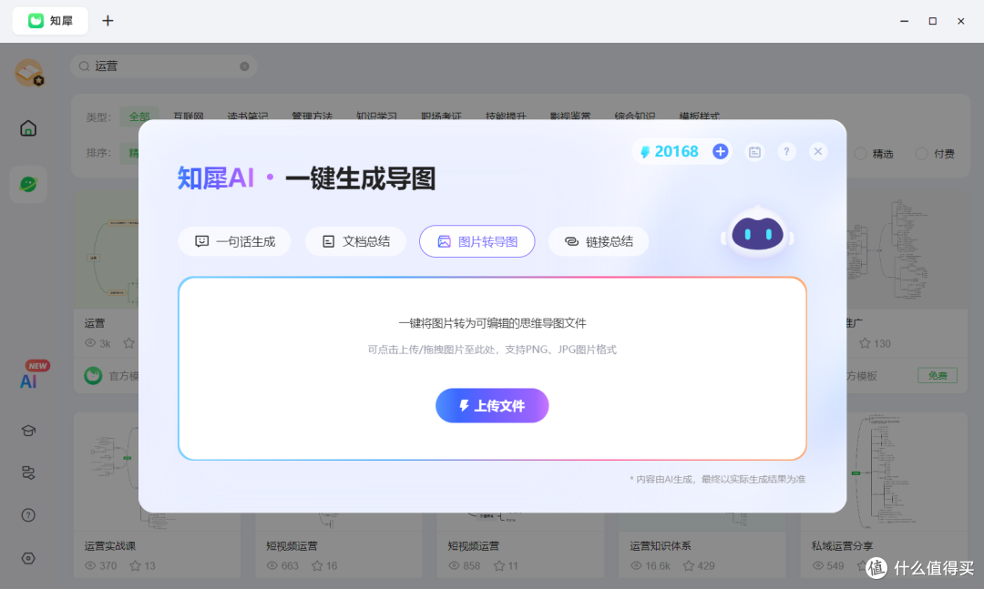
Task: Close the 知犀AI dialog
Action: (x=817, y=152)
